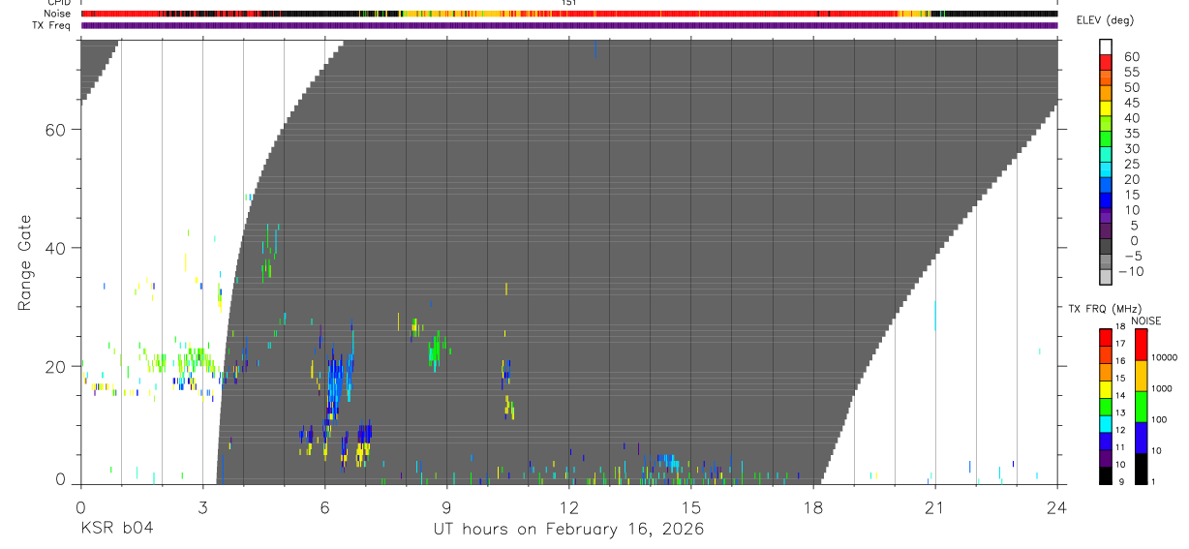Click the 'KSR b04' radar beam label
1189x549 pixels.
(117, 529)
